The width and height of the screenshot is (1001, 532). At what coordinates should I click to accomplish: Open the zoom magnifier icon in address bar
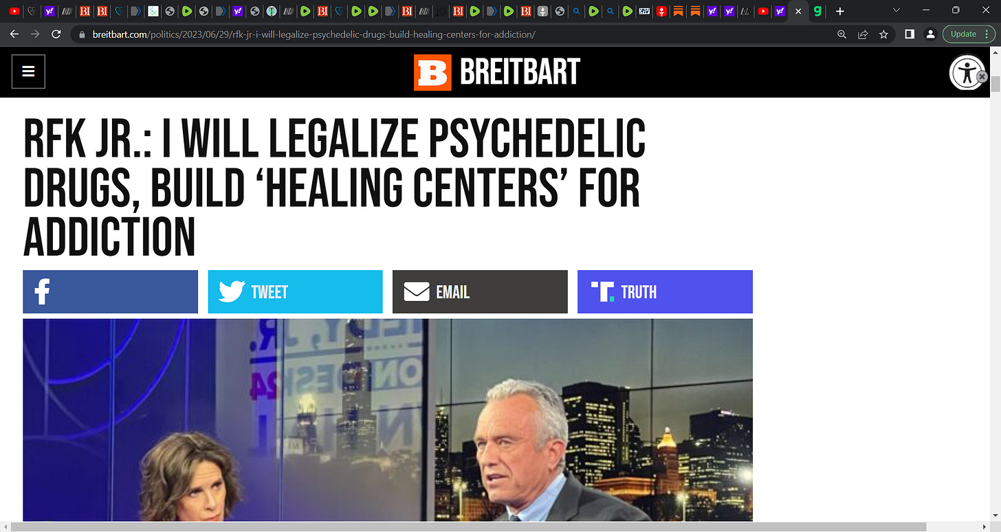tap(841, 34)
